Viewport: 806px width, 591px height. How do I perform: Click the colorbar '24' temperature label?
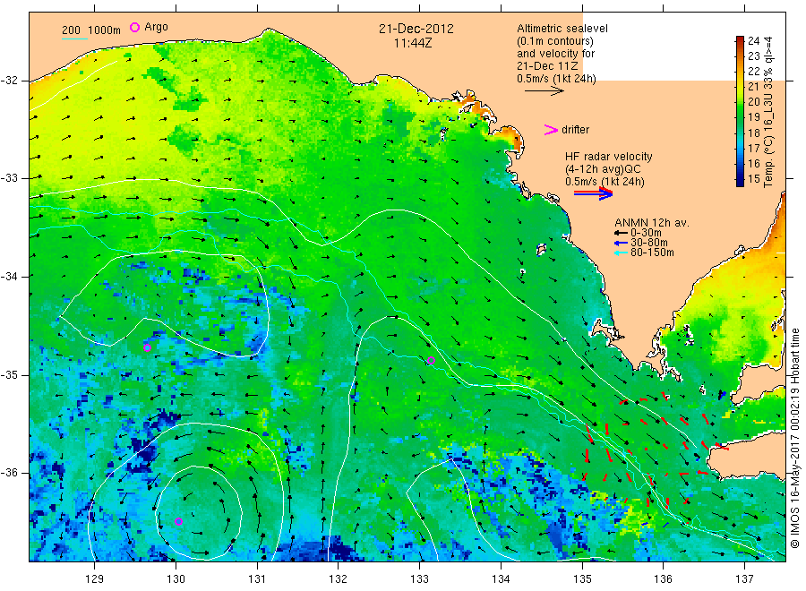tap(753, 40)
